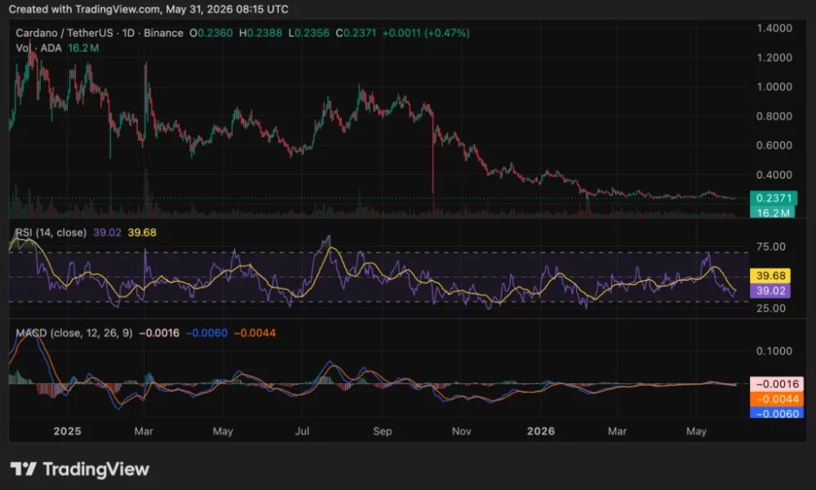This screenshot has width=816, height=490.
Task: Click the open value O0.2360
Action: (211, 33)
